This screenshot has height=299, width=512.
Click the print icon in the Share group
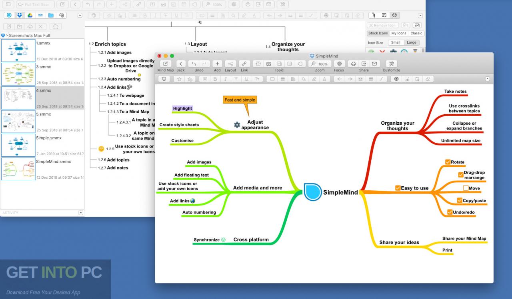pyautogui.click(x=353, y=64)
